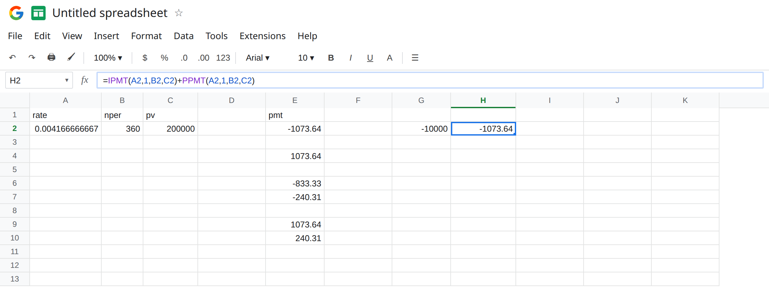
Task: Open the Tools menu
Action: (x=216, y=36)
